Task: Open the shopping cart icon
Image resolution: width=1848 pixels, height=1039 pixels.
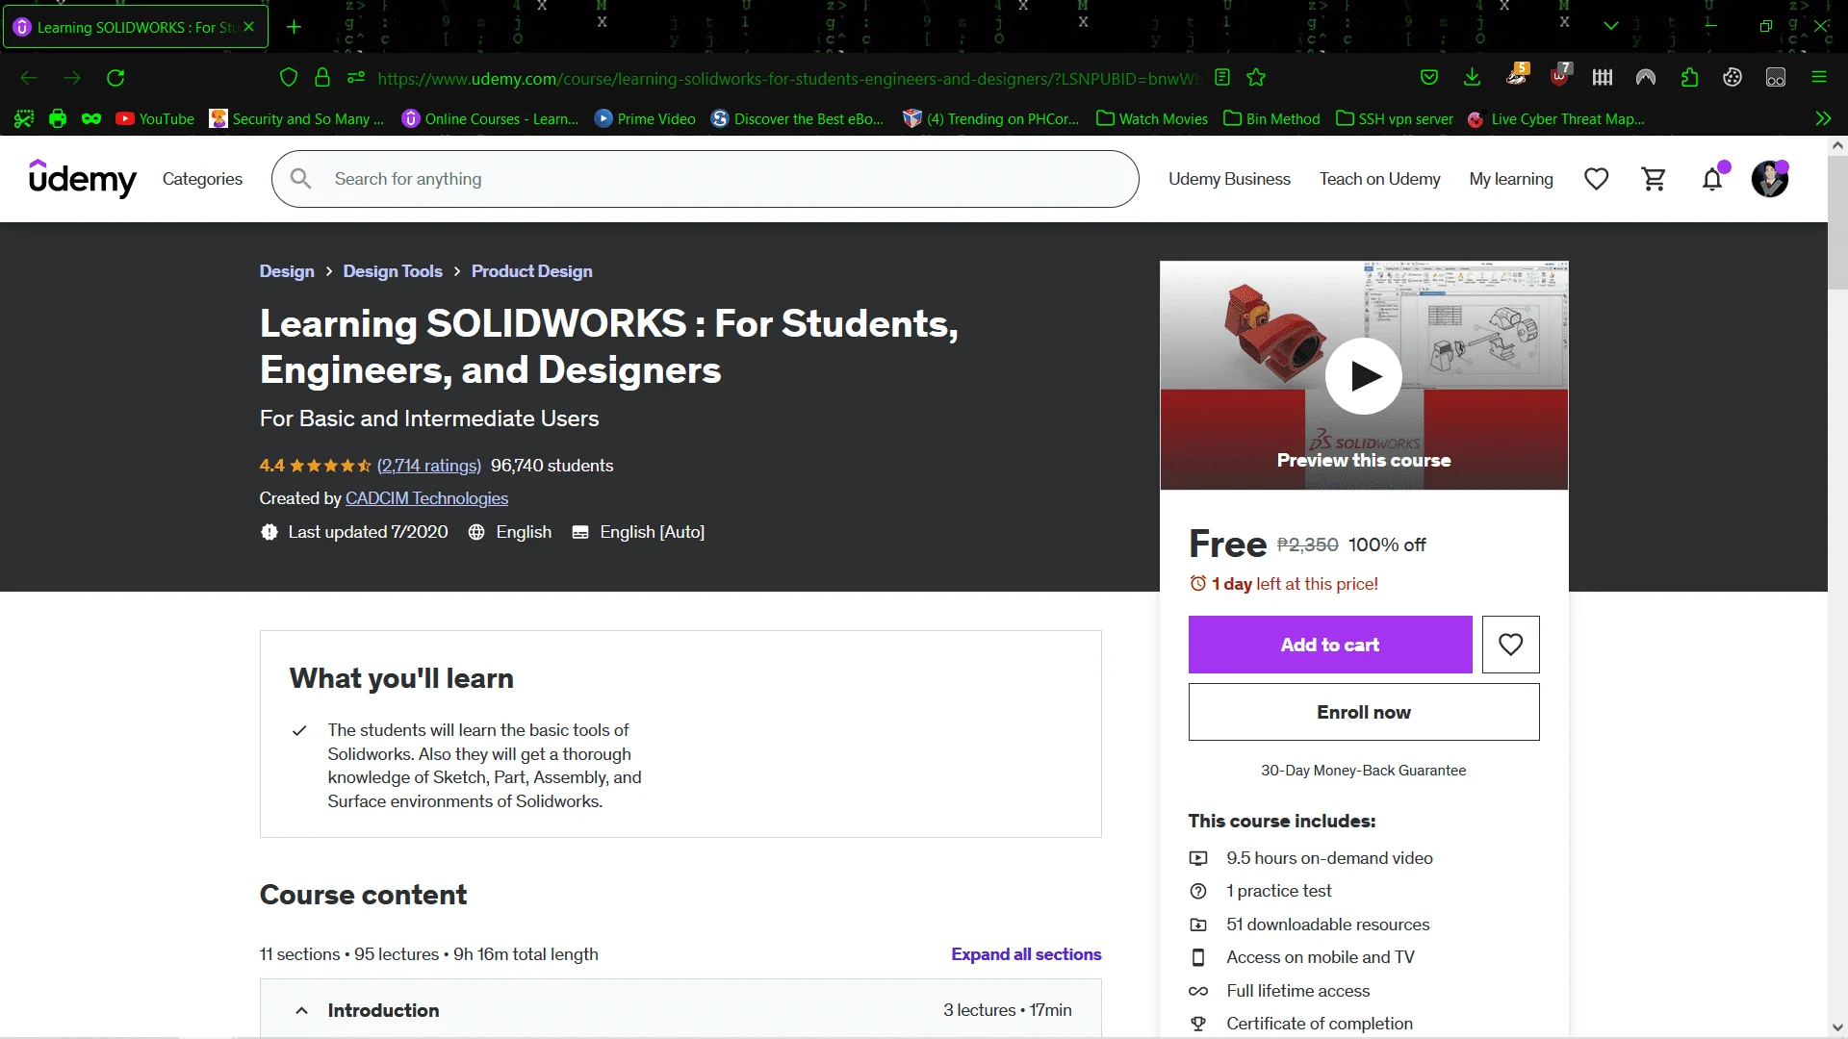Action: [x=1655, y=179]
